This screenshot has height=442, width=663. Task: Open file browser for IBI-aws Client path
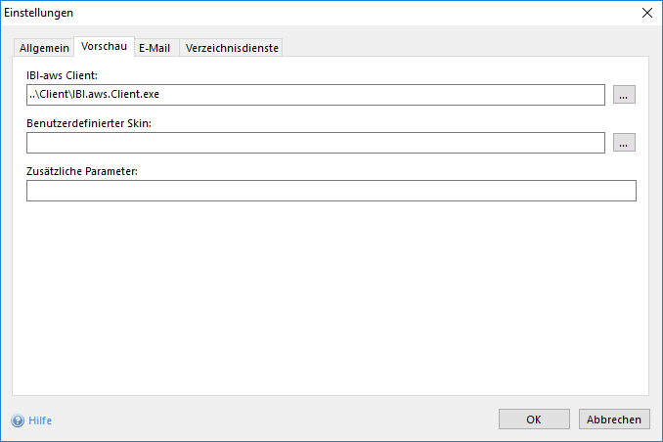[x=625, y=95]
